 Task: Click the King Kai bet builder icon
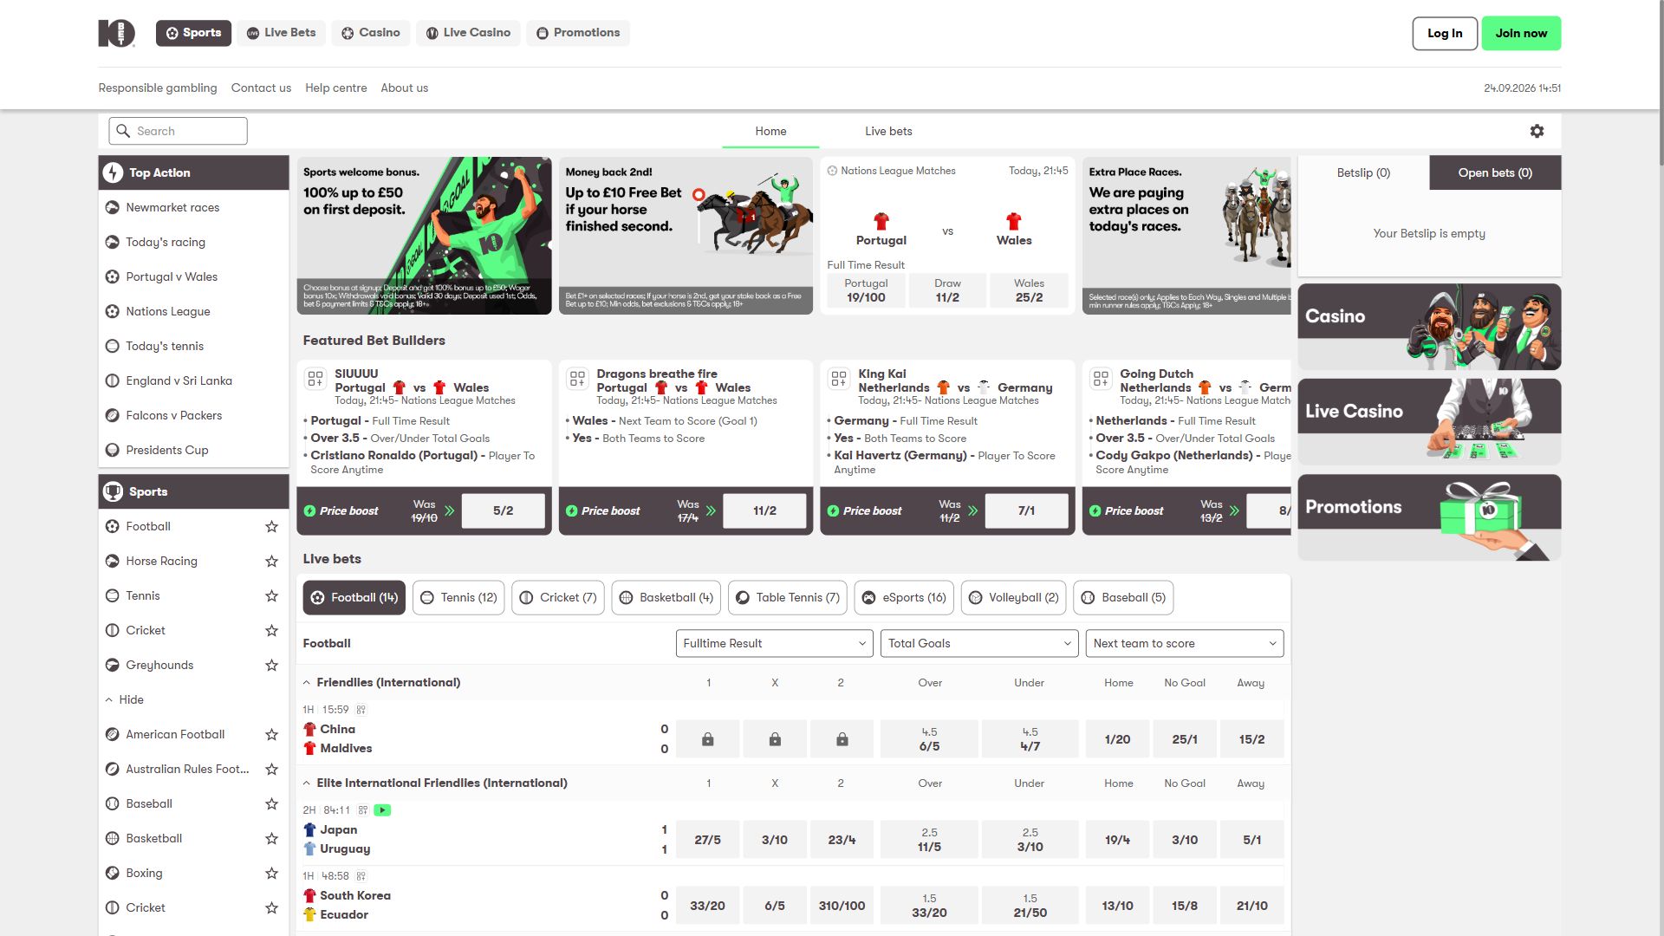(x=838, y=379)
